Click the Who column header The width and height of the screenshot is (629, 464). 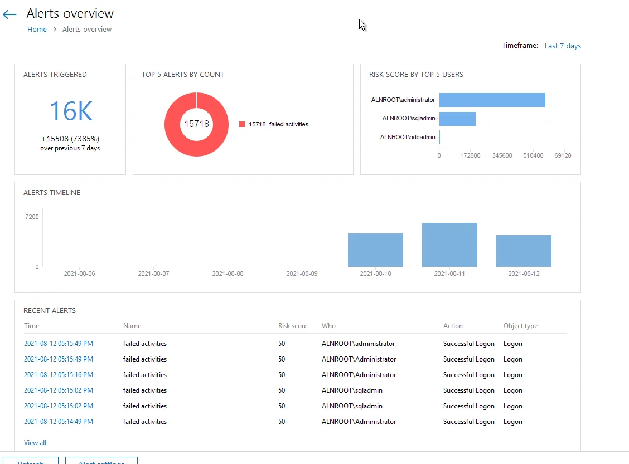[x=328, y=326]
